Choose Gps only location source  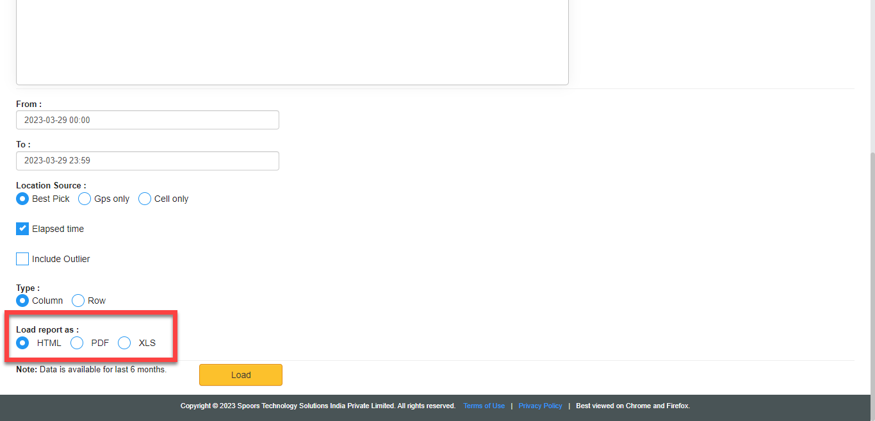pos(85,199)
